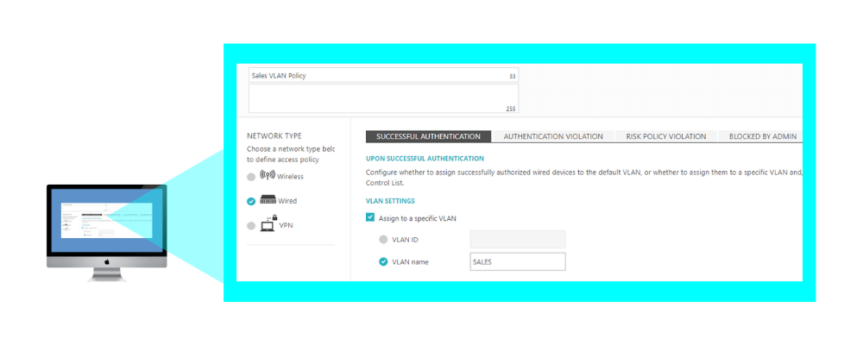Open the Successful Authentication tab
The width and height of the screenshot is (863, 345).
click(x=428, y=136)
